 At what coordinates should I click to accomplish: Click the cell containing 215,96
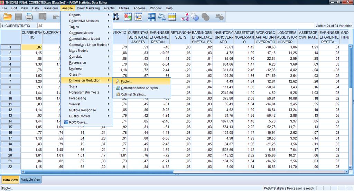pyautogui.click(x=265, y=155)
